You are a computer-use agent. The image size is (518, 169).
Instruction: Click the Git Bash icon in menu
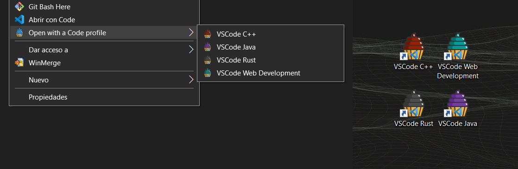coord(19,6)
